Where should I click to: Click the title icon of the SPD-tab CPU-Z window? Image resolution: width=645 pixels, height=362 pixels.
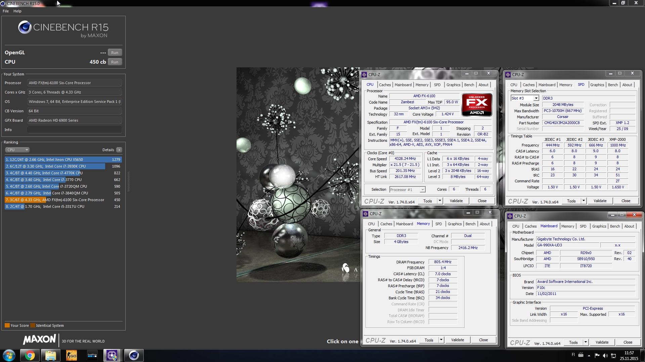click(x=508, y=75)
